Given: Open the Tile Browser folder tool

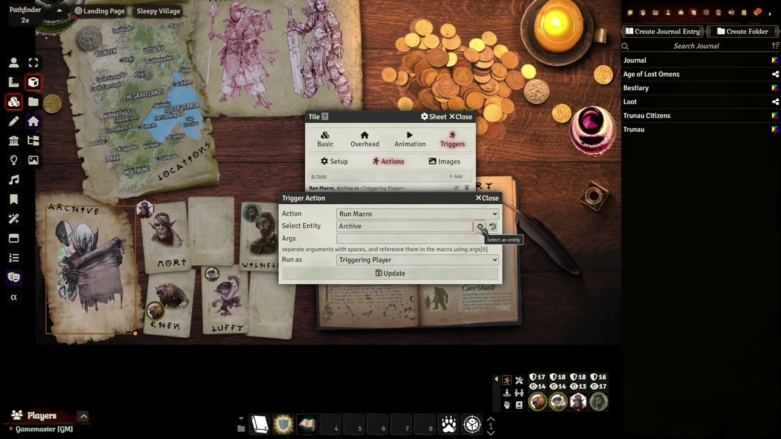Looking at the screenshot, I should pyautogui.click(x=34, y=101).
